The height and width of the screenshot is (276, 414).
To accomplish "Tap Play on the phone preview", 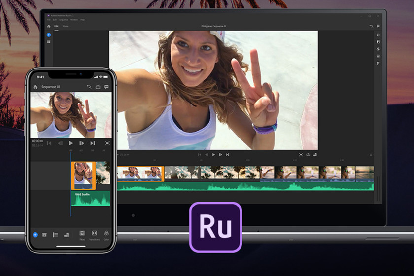I will point(70,143).
